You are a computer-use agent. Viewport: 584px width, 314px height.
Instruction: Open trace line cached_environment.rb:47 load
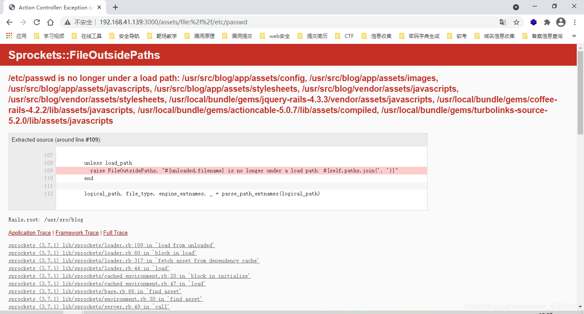(x=107, y=284)
